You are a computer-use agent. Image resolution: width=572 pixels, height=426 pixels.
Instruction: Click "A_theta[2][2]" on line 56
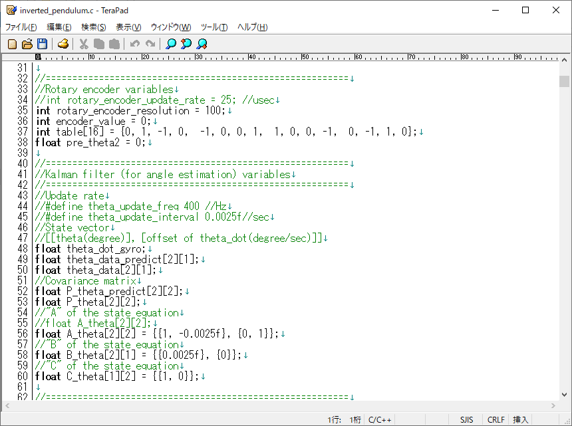tap(101, 334)
